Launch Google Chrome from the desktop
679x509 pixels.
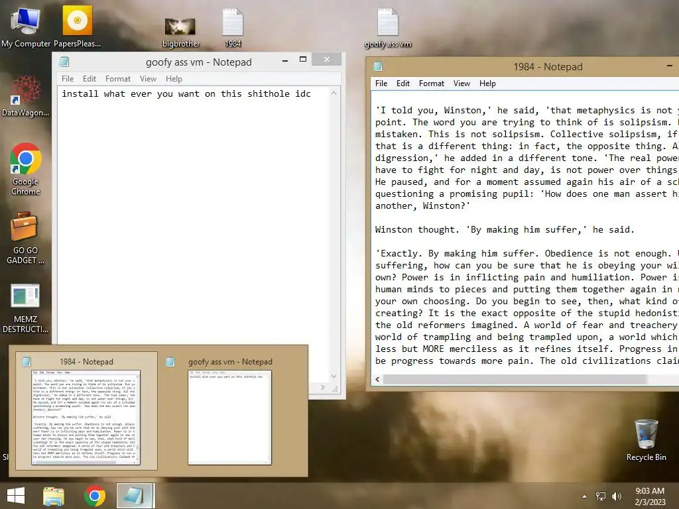(x=26, y=169)
